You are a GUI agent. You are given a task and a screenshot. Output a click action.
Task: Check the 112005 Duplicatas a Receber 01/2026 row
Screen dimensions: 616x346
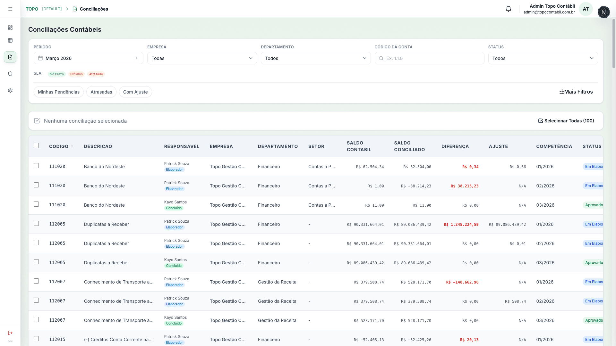pyautogui.click(x=36, y=223)
